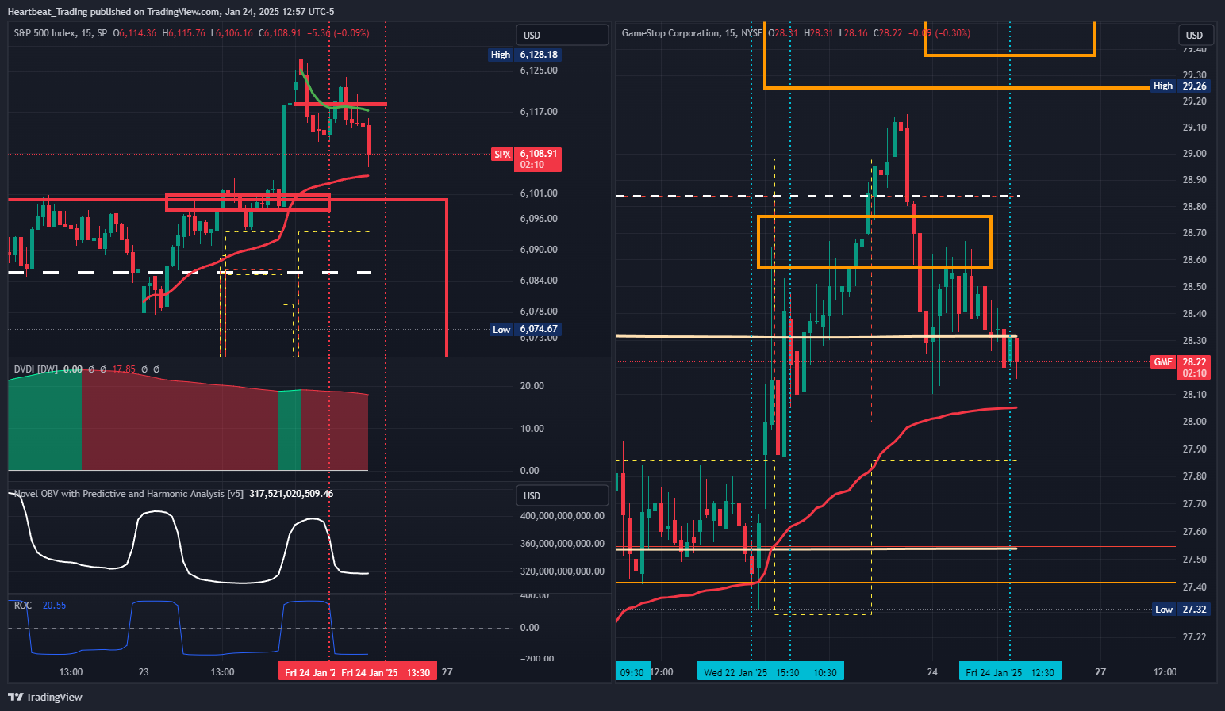Select the SPX 6,108.91 current price label
This screenshot has width=1225, height=711.
527,159
